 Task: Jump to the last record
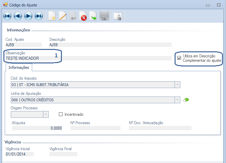coord(39,16)
